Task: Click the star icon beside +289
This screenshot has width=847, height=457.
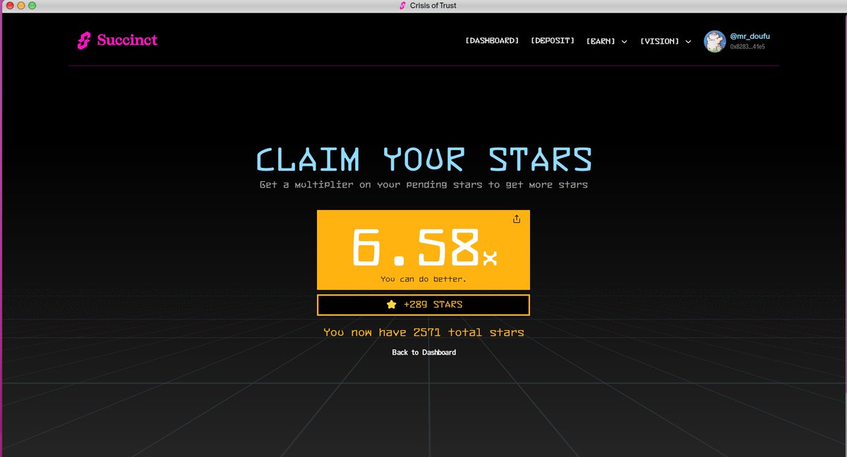Action: (x=392, y=305)
